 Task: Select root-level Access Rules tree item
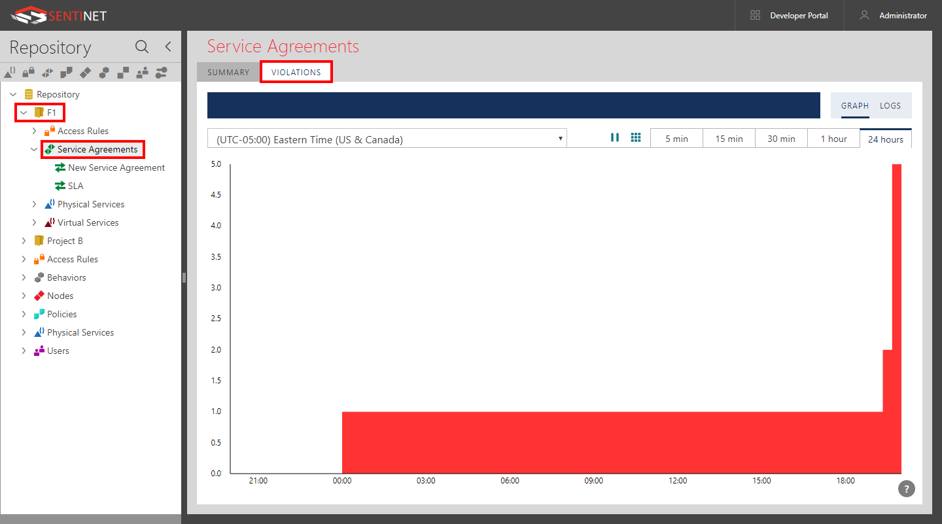point(73,259)
